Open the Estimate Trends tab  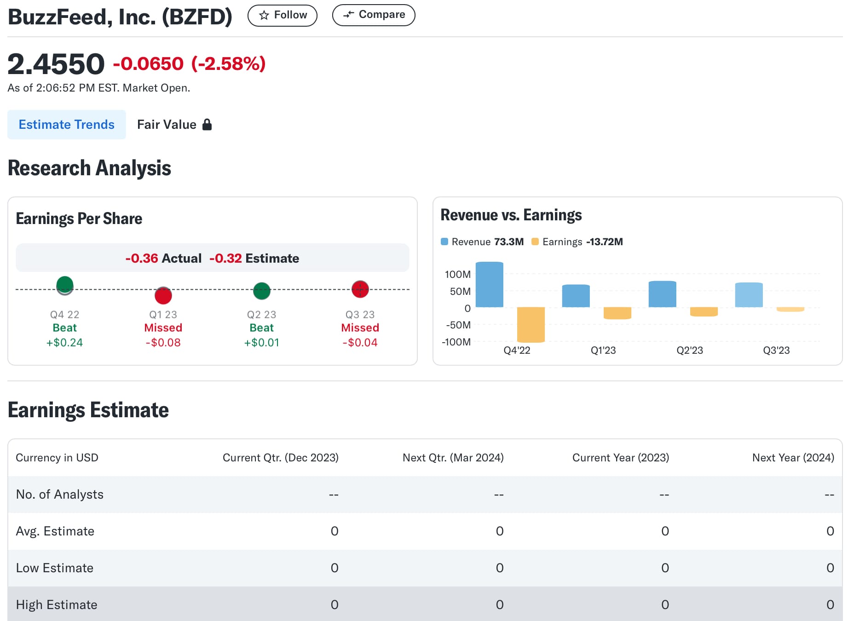pos(67,125)
